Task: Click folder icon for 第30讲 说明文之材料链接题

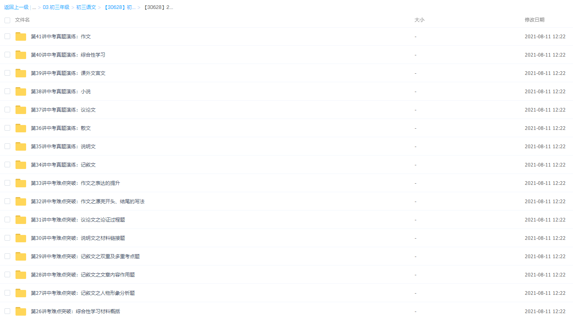Action: click(21, 238)
